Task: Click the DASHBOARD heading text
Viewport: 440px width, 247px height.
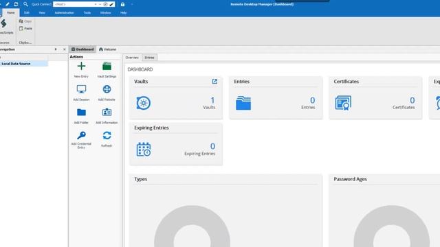Action: tap(140, 69)
